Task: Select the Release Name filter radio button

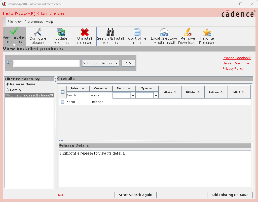Action: coord(7,84)
